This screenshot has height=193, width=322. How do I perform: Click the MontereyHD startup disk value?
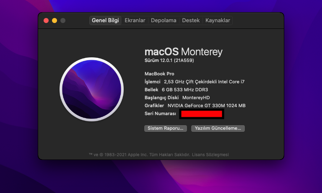click(196, 98)
